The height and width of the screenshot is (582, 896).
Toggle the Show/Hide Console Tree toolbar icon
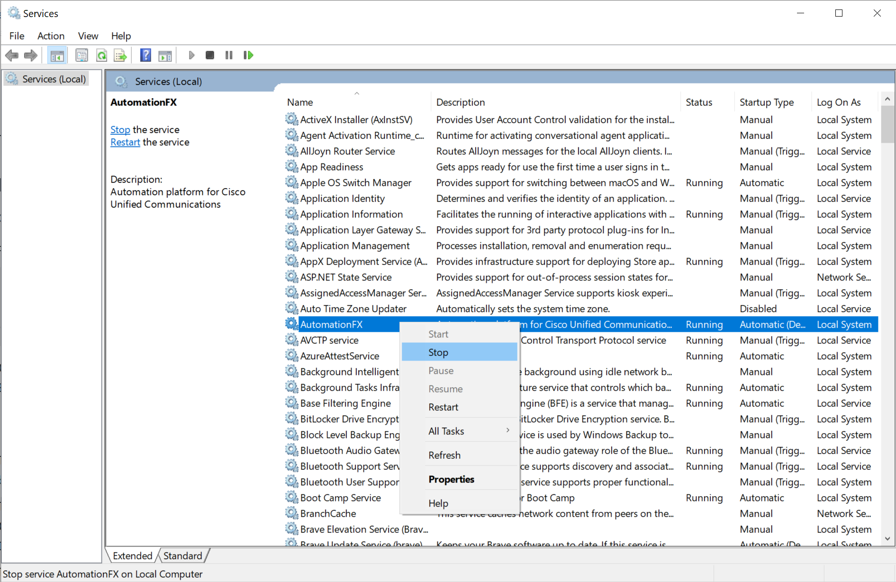[x=57, y=55]
